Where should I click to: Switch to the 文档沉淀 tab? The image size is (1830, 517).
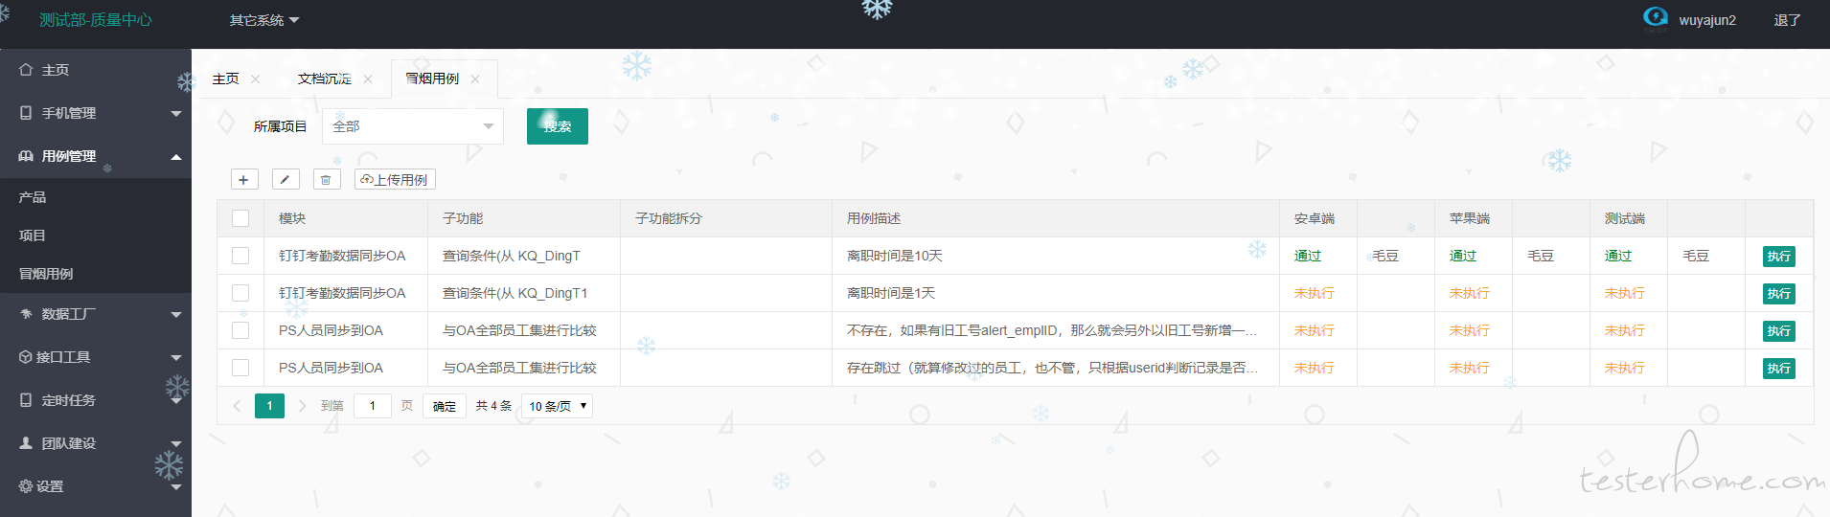pyautogui.click(x=325, y=79)
